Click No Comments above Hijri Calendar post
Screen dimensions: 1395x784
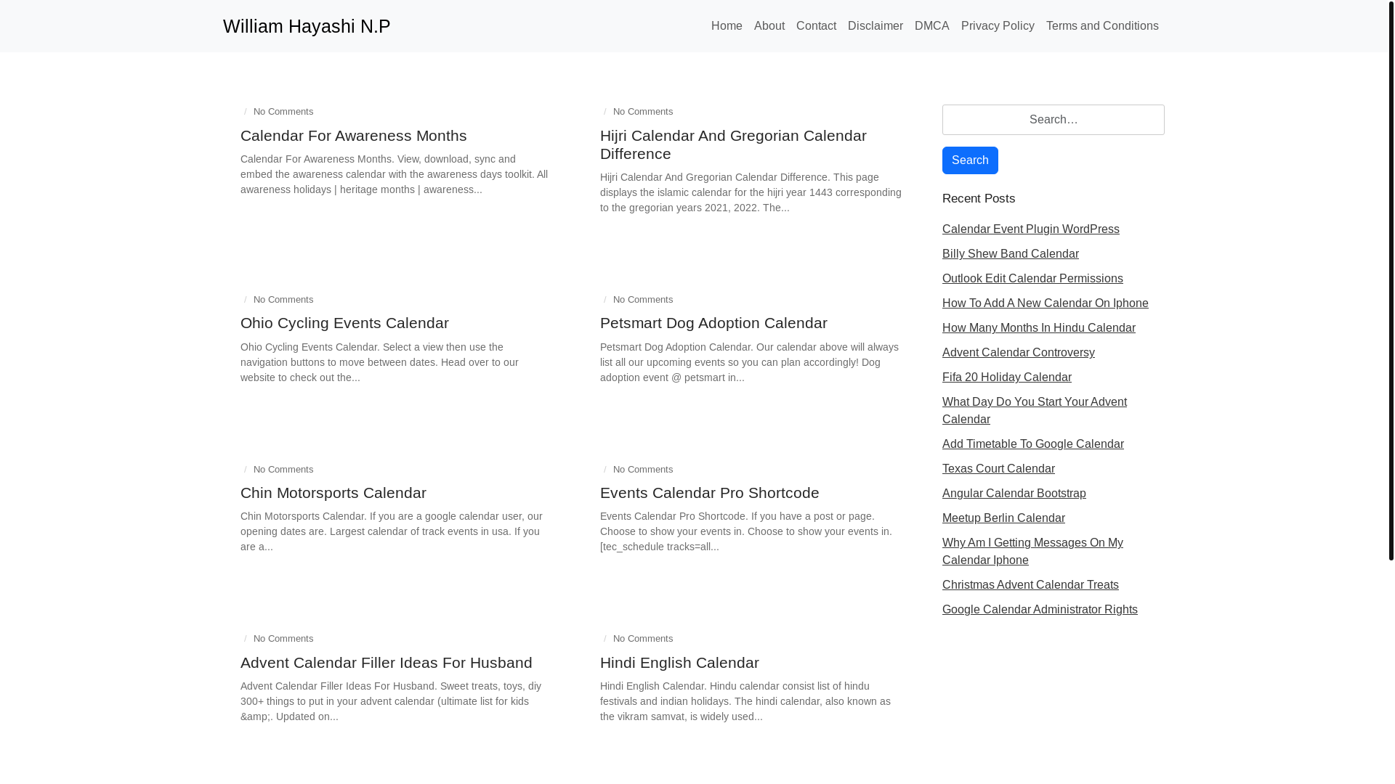tap(643, 112)
